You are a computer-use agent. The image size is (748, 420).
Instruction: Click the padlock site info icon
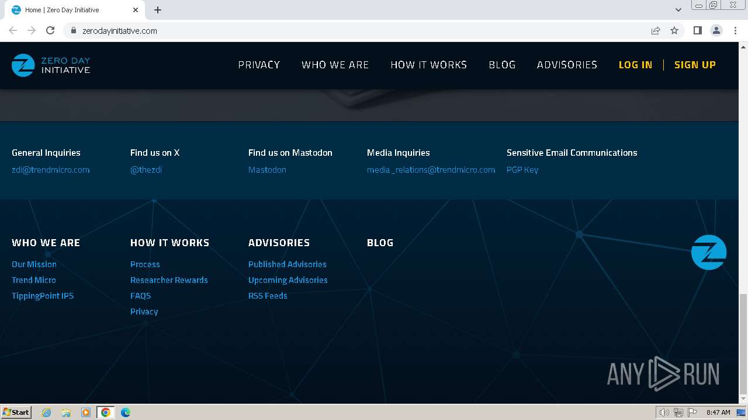[x=73, y=30]
